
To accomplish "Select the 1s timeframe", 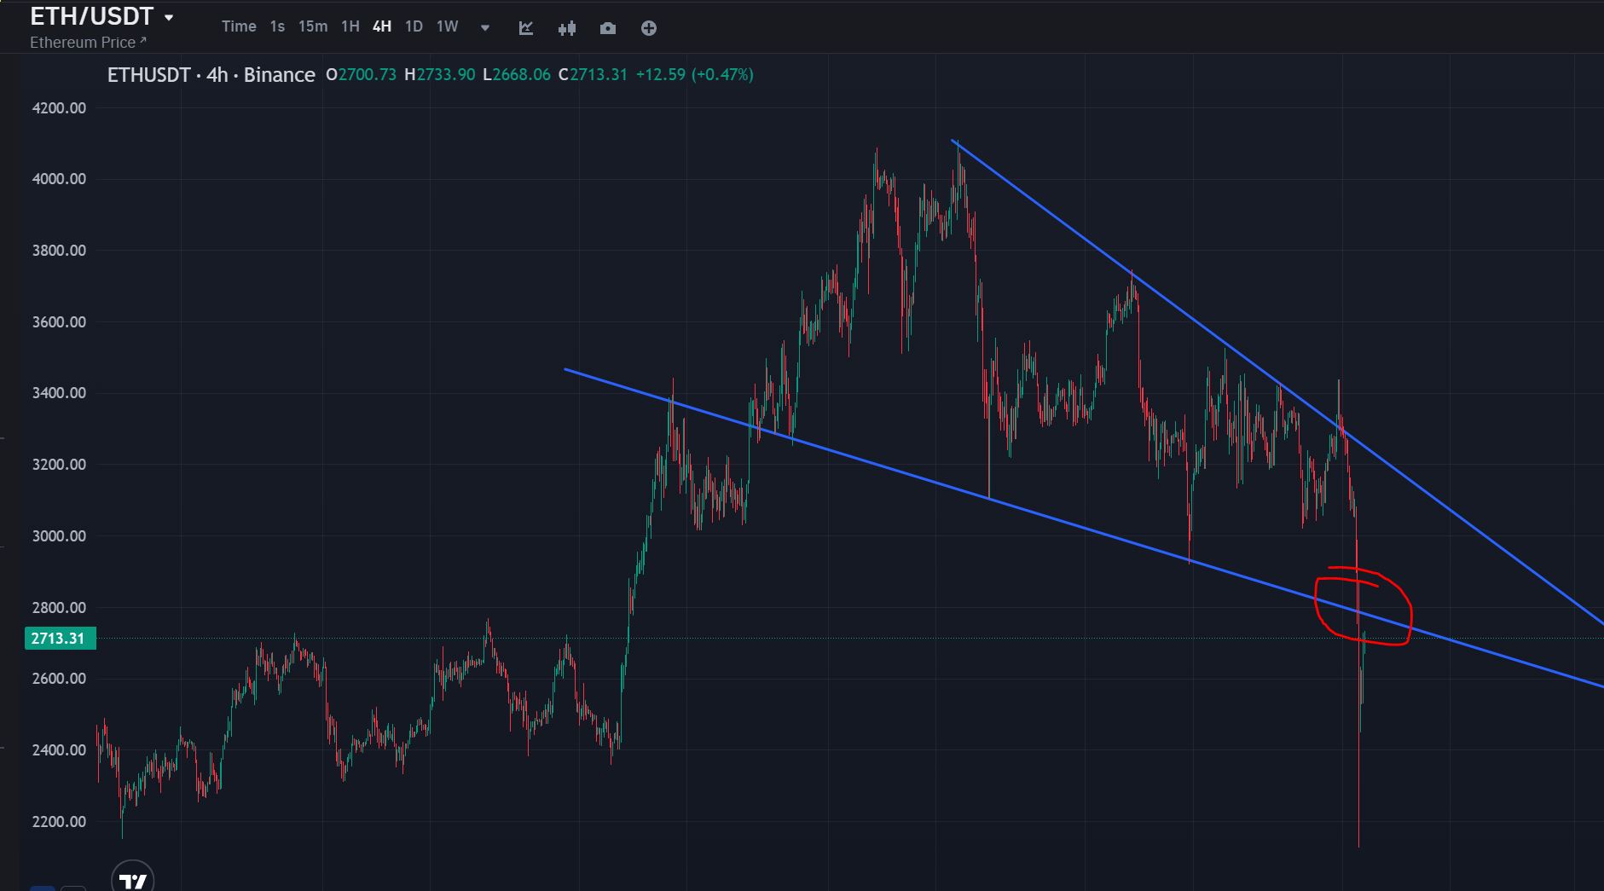I will 277,26.
